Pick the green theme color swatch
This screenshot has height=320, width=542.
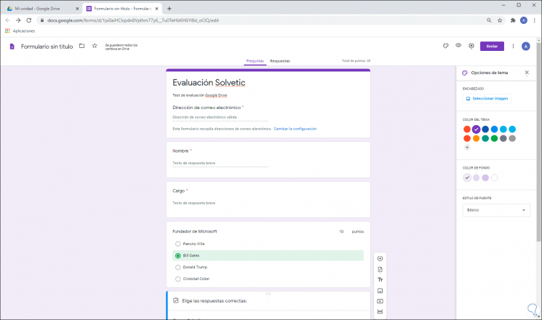(x=494, y=138)
